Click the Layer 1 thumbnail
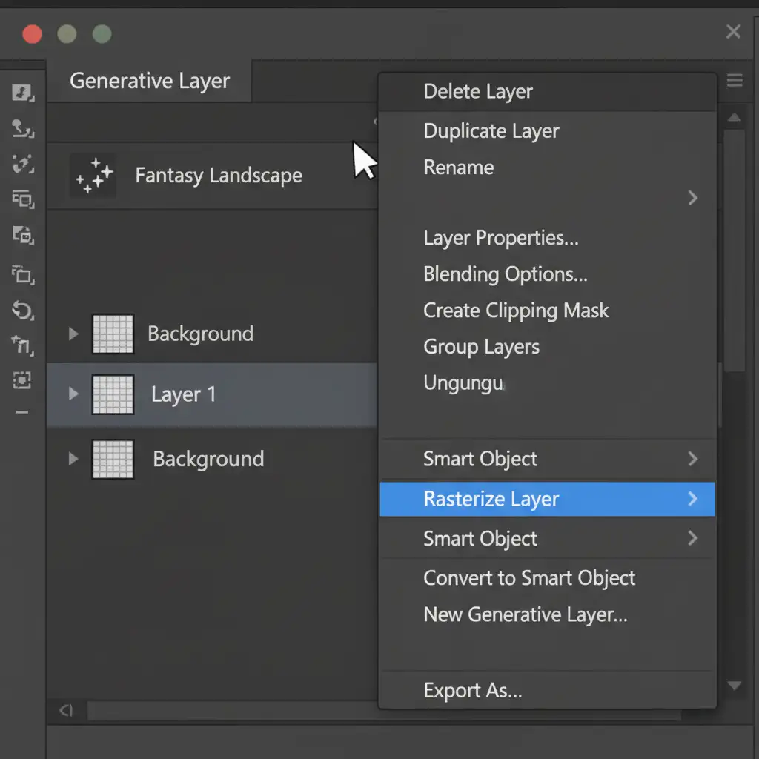 pos(113,394)
